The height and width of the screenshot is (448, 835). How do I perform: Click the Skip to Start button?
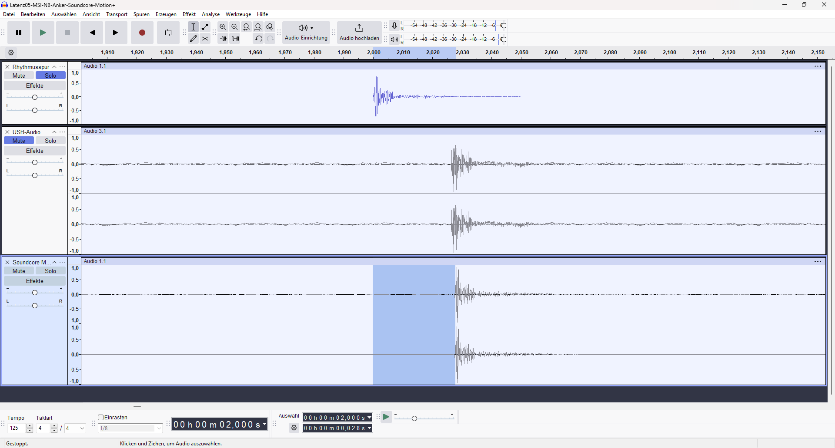pos(91,33)
